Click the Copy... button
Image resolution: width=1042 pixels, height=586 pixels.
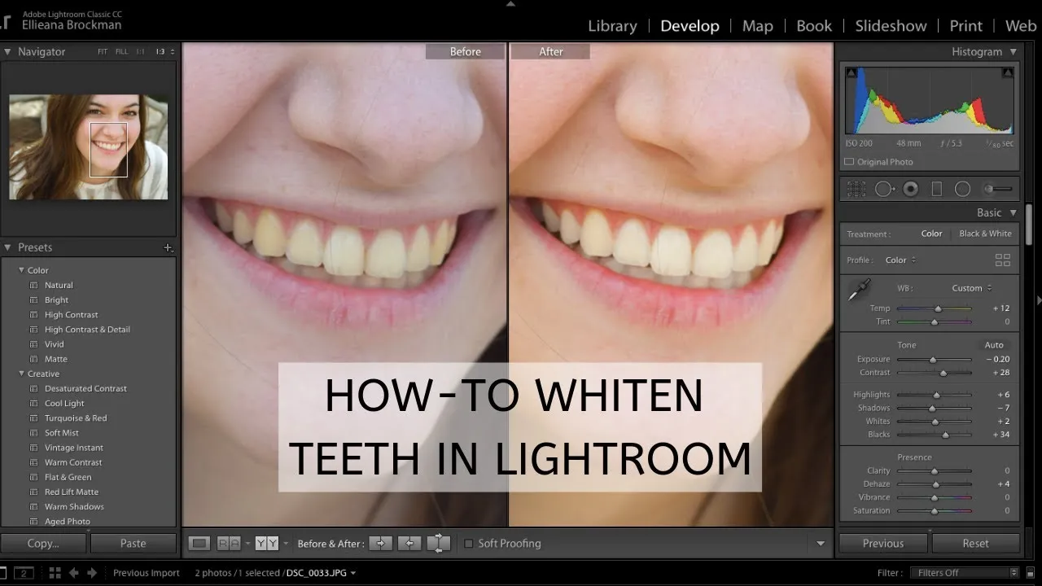43,544
